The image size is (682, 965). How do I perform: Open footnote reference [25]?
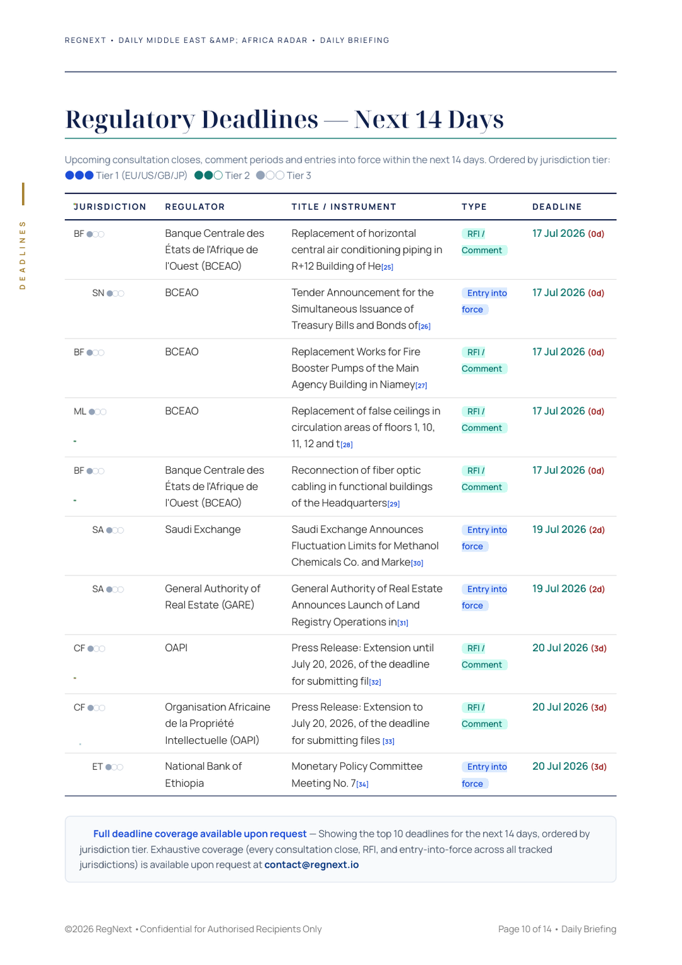(387, 267)
